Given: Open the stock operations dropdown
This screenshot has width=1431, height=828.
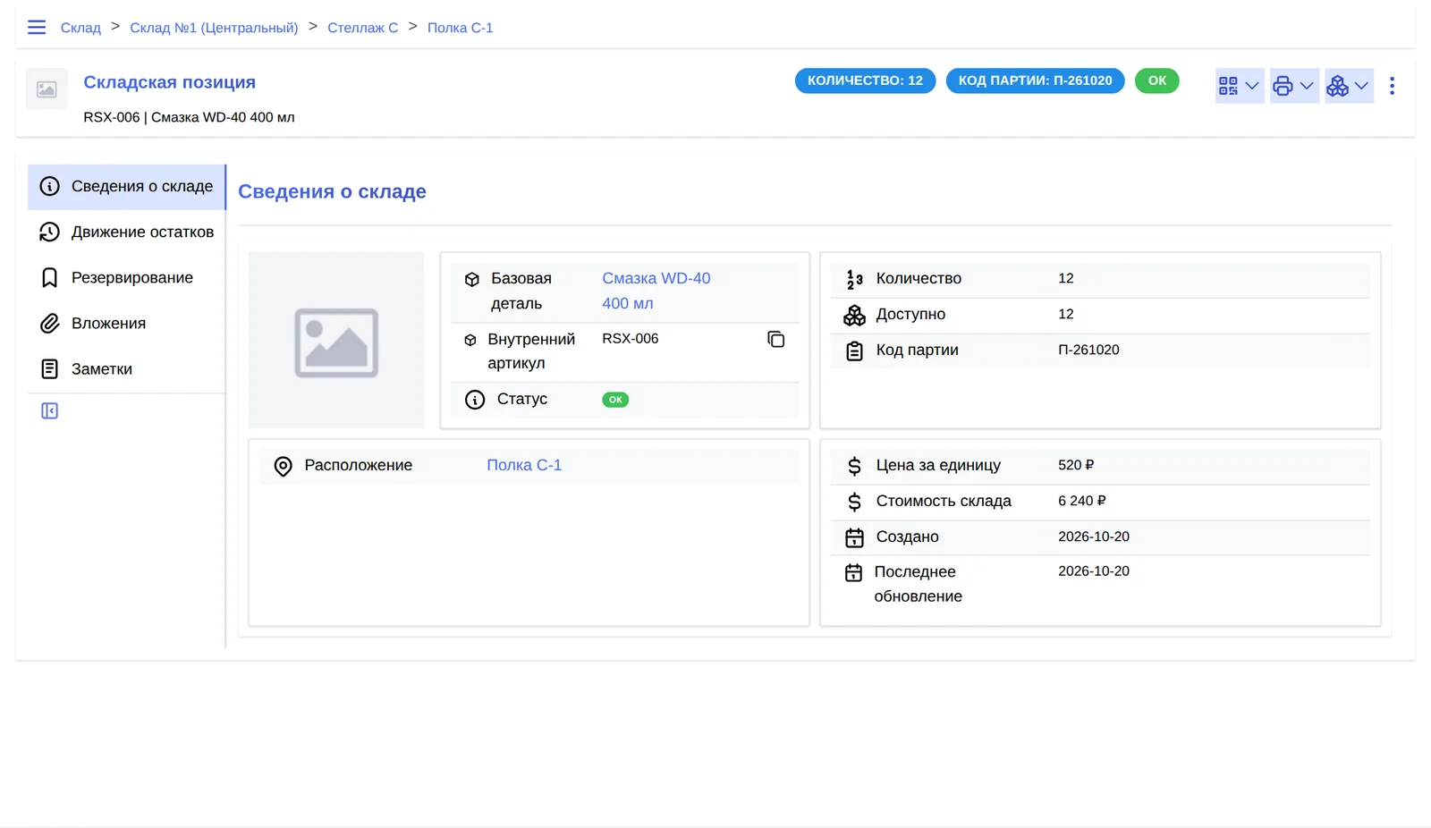Looking at the screenshot, I should point(1349,86).
